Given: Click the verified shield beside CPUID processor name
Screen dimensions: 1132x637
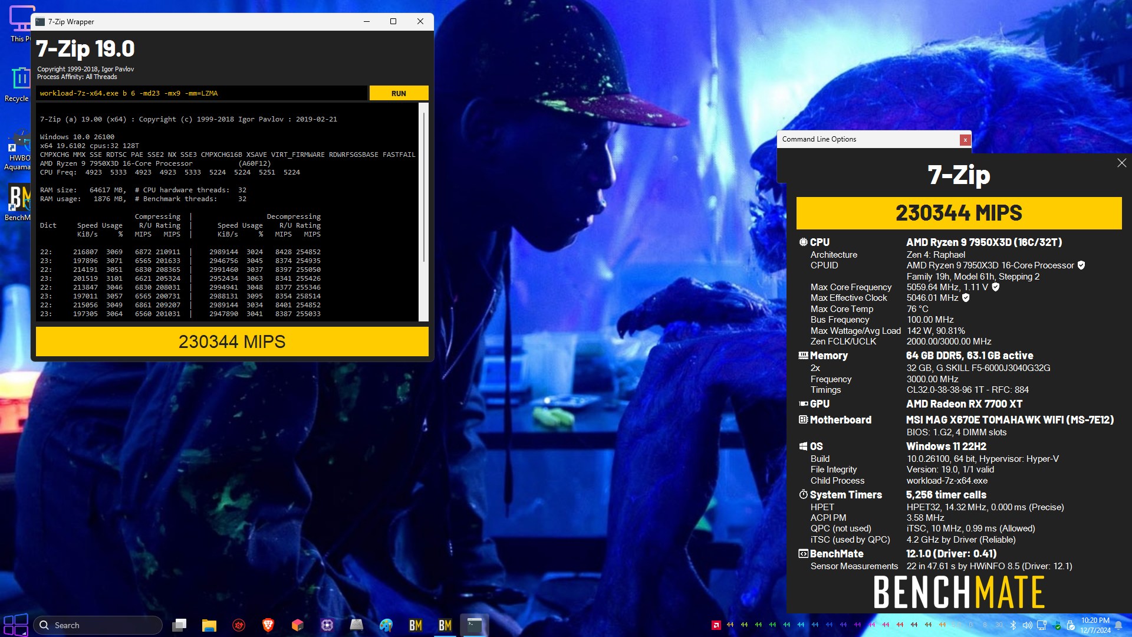Looking at the screenshot, I should (1081, 265).
